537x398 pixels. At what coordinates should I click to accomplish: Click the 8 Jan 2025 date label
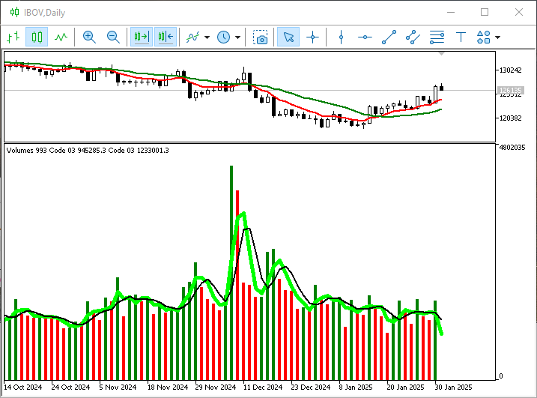[x=356, y=387]
